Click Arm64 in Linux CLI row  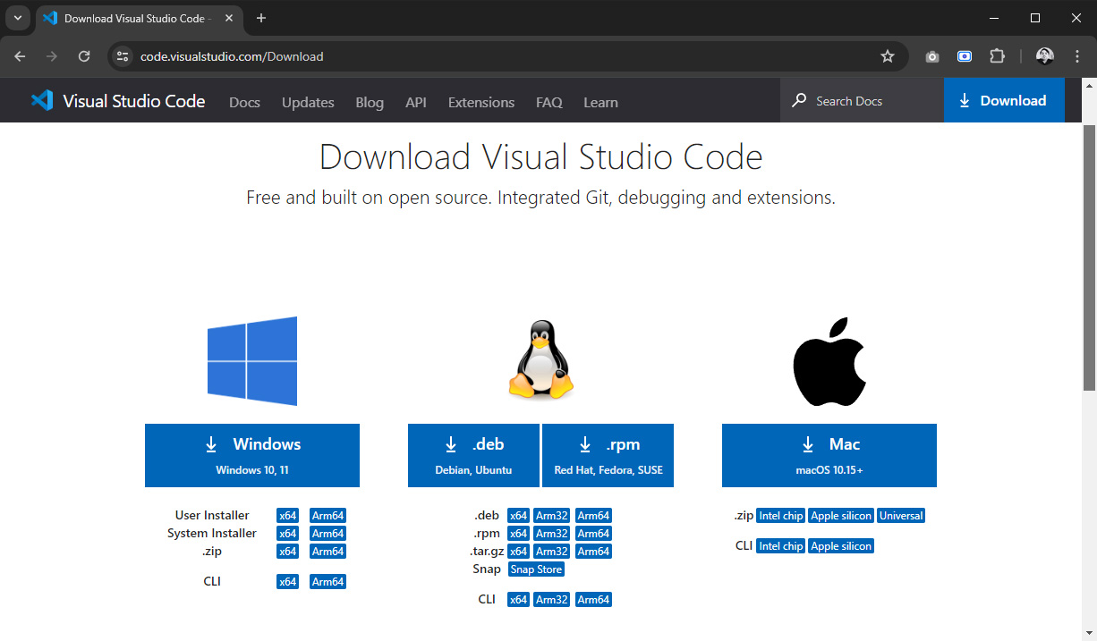(x=593, y=600)
